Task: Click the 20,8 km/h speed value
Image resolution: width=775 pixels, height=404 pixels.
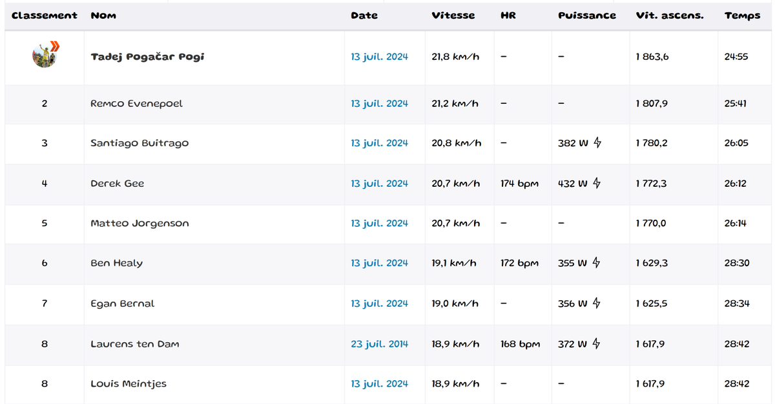Action: tap(456, 143)
